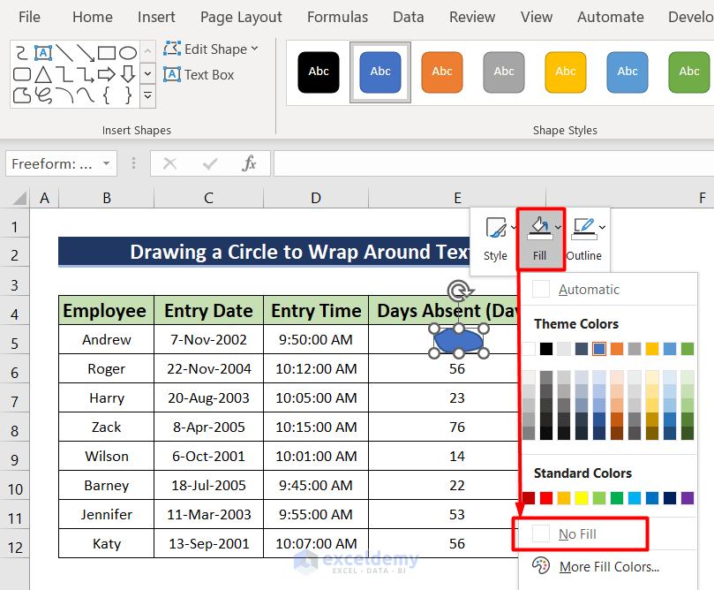Click the formula bar insert function icon
The image size is (714, 590).
point(249,163)
